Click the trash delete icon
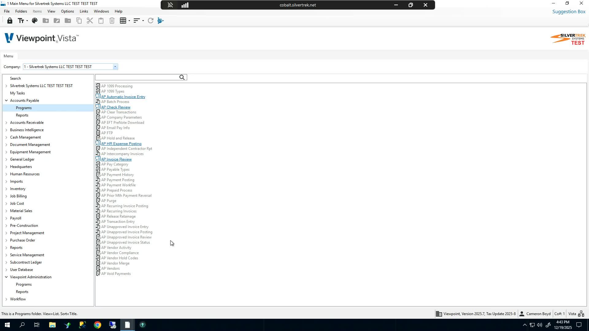 coord(112,21)
